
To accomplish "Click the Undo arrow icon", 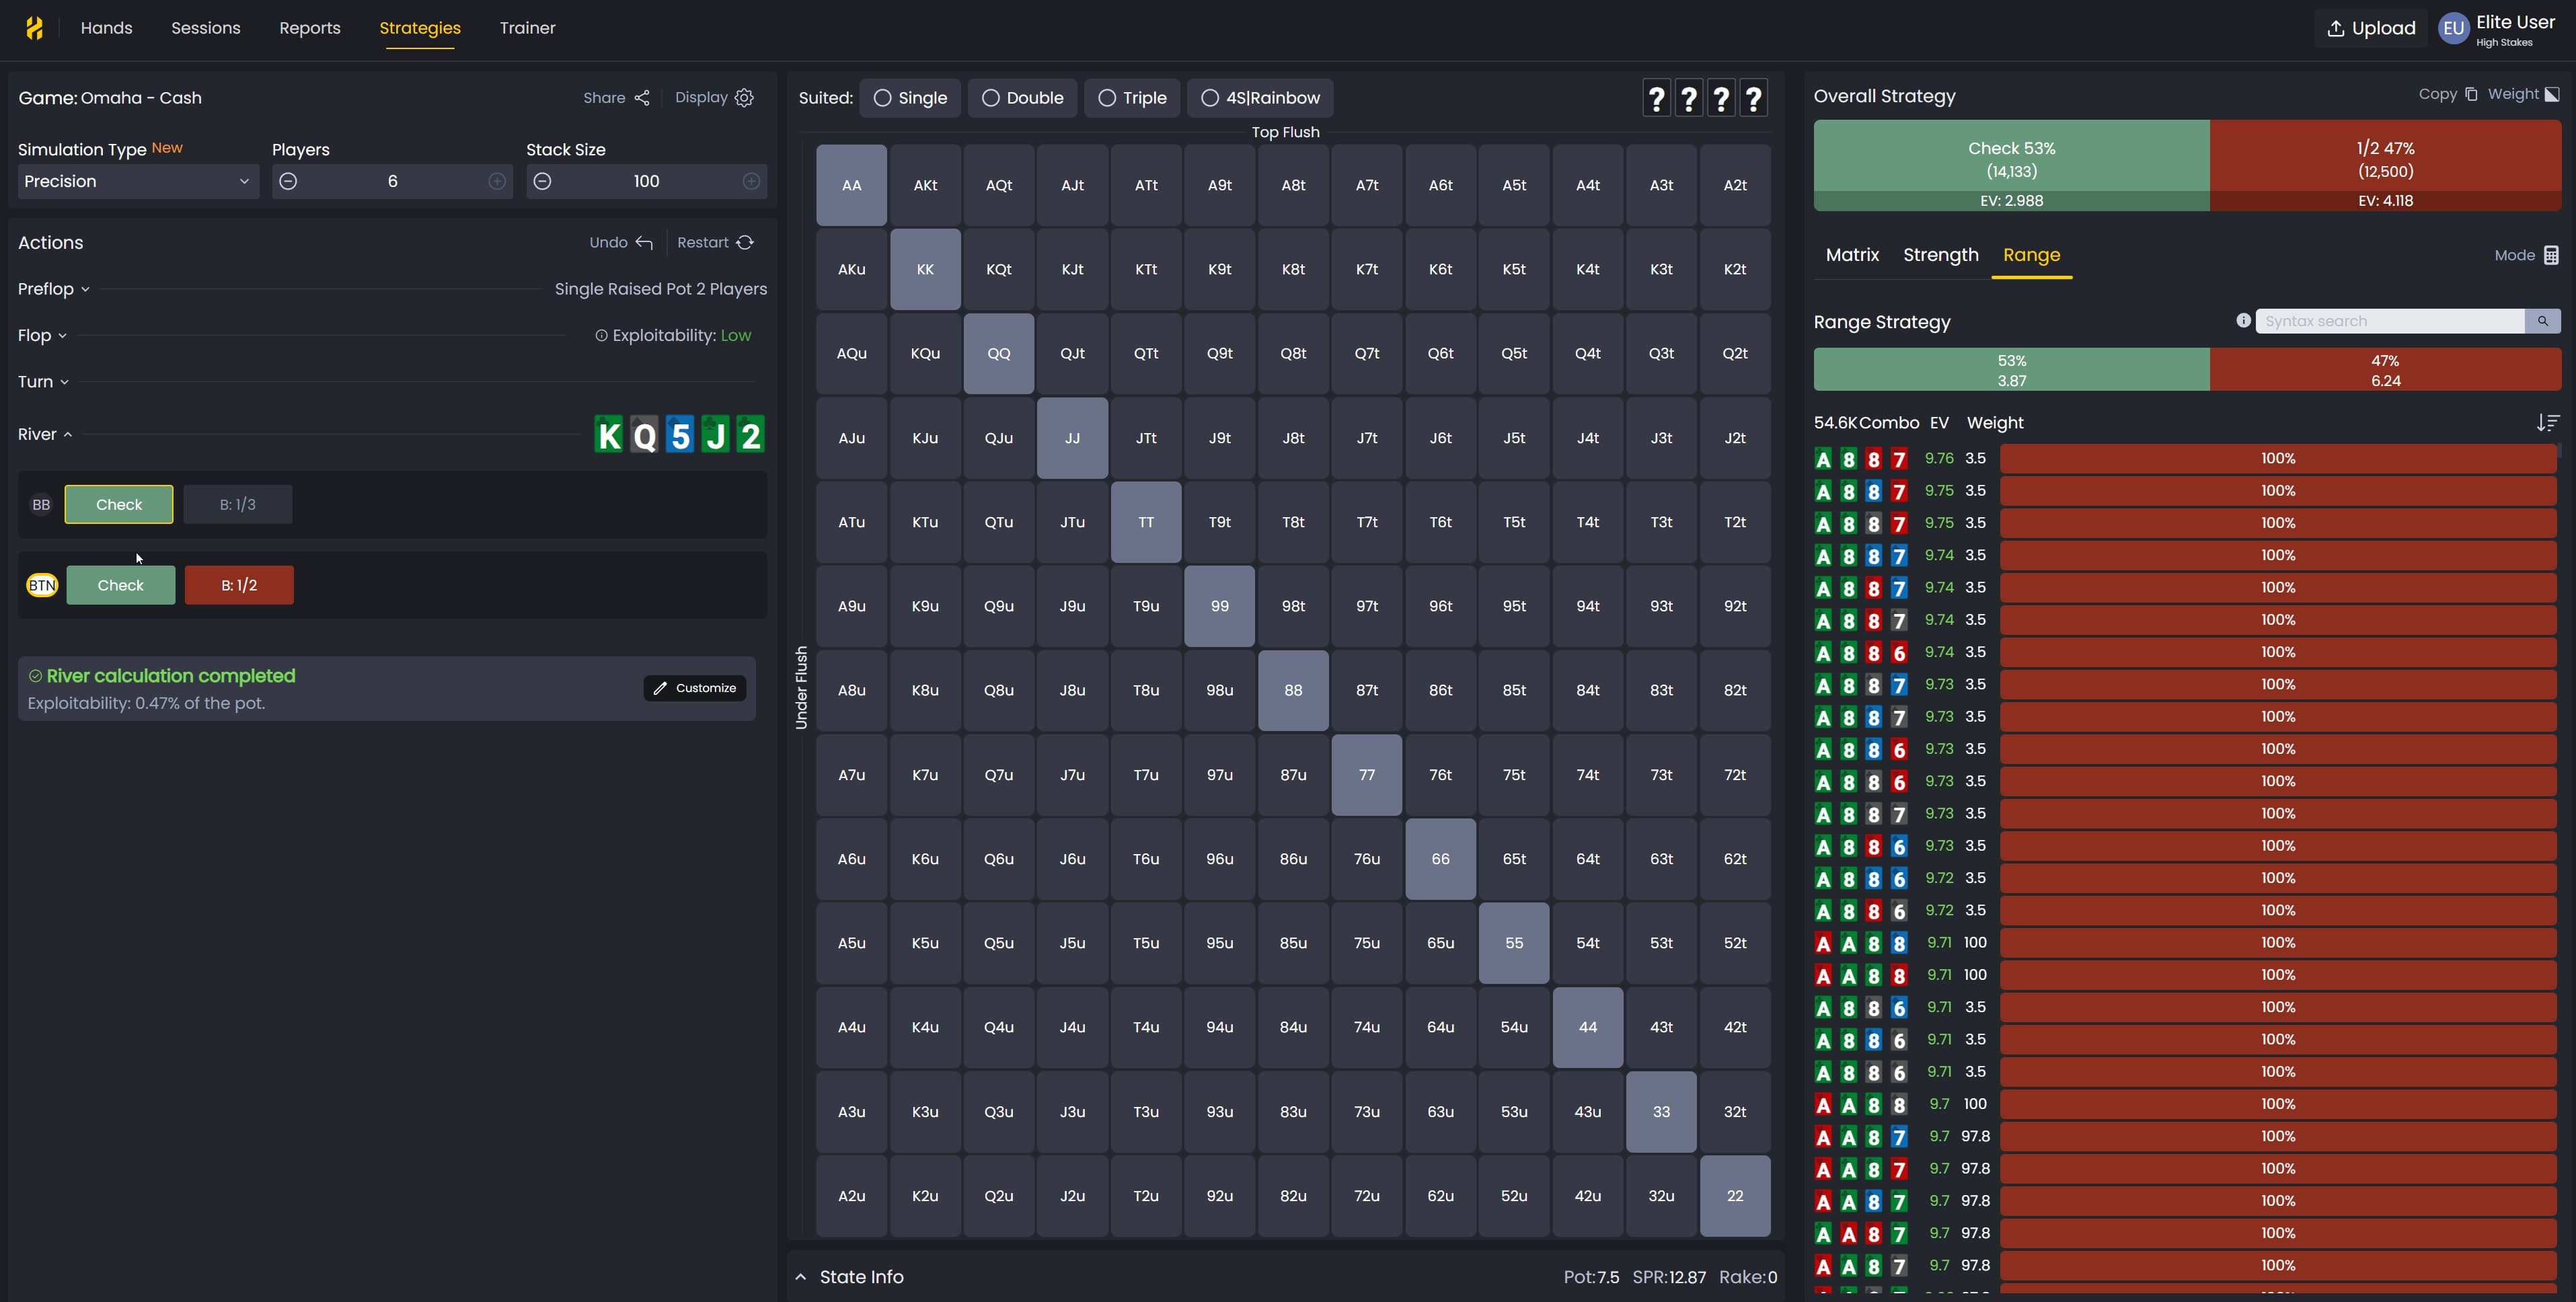I will [644, 243].
